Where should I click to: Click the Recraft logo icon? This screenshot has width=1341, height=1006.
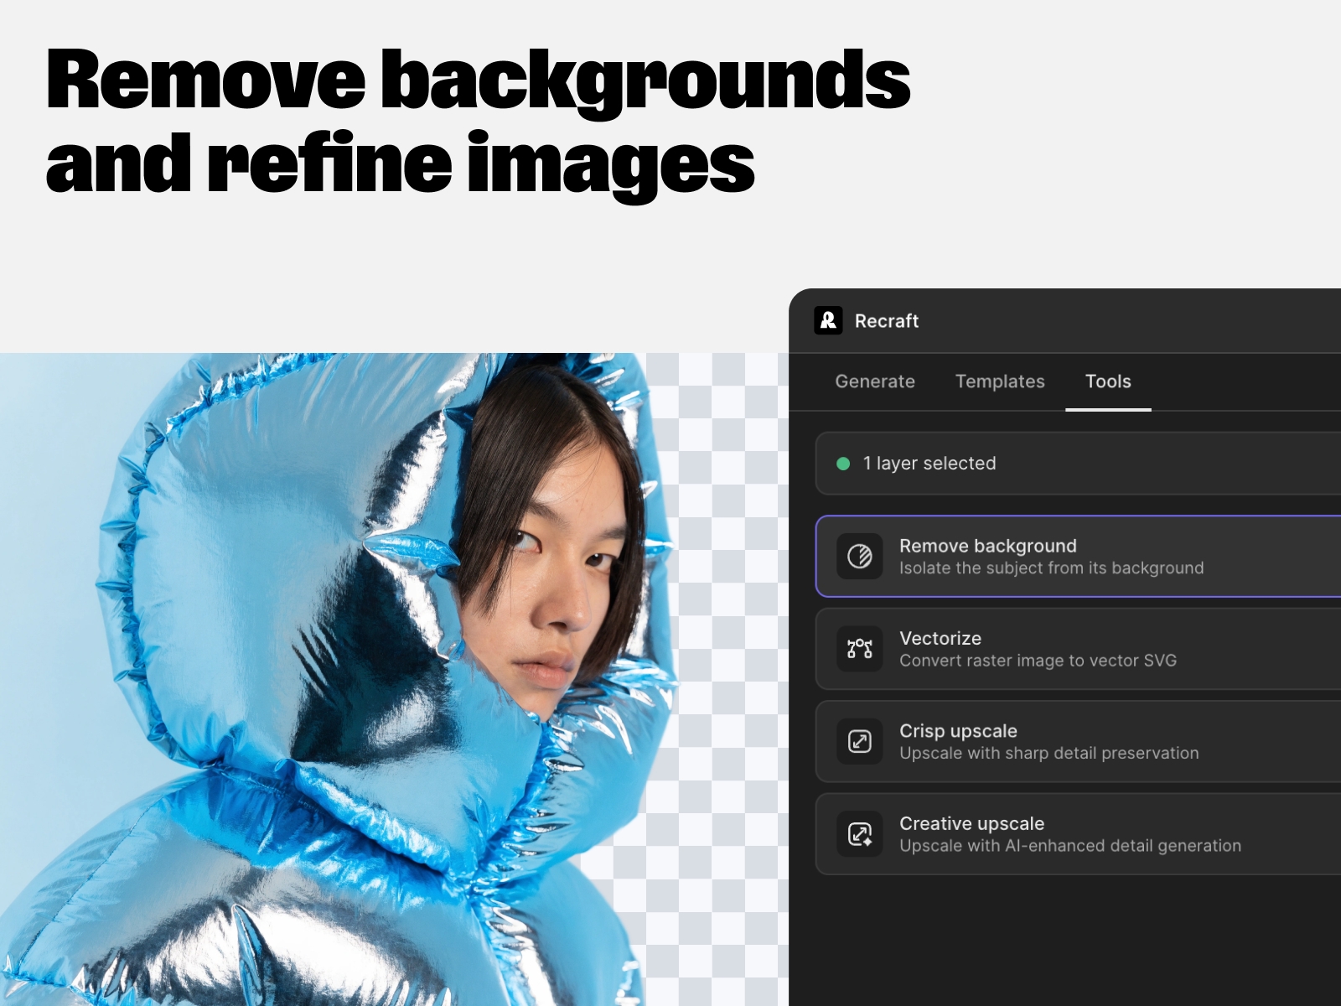coord(828,321)
